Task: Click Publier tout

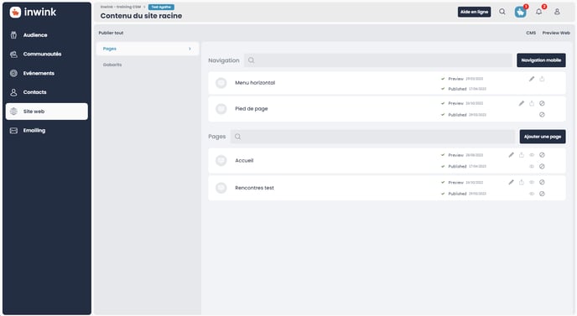Action: point(111,33)
